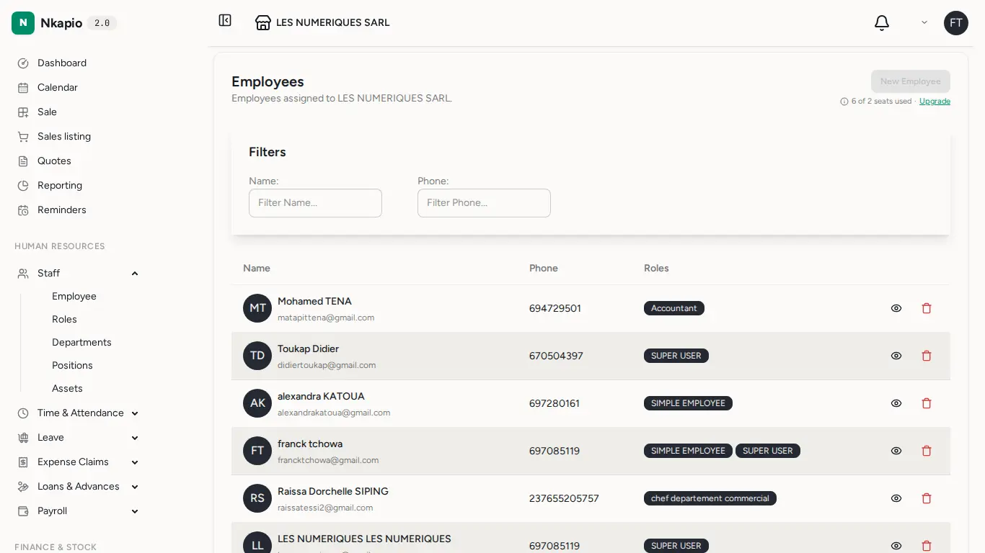
Task: Expand the Time & Attendance chevron
Action: 135,413
